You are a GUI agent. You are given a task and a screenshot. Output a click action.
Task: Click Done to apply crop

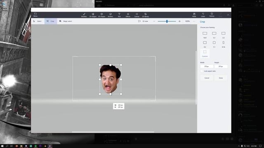(x=221, y=78)
